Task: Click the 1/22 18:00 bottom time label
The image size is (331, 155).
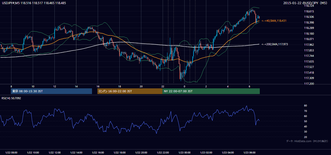Action: (119, 153)
